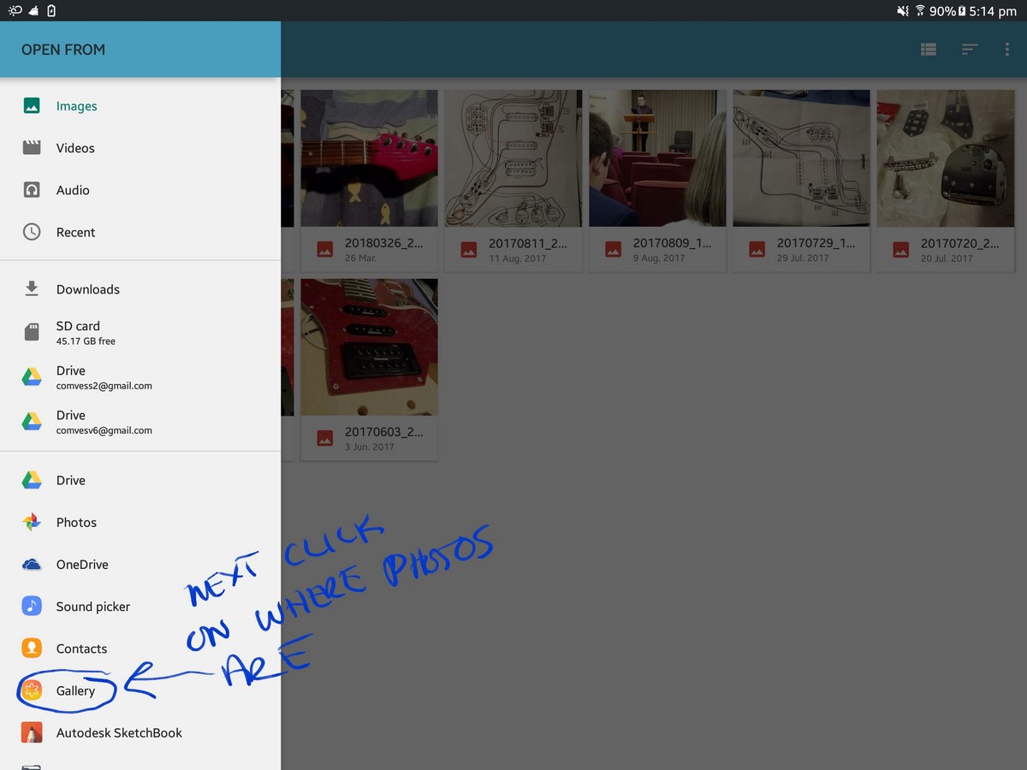1027x770 pixels.
Task: Open Recent files clock icon
Action: 32,232
